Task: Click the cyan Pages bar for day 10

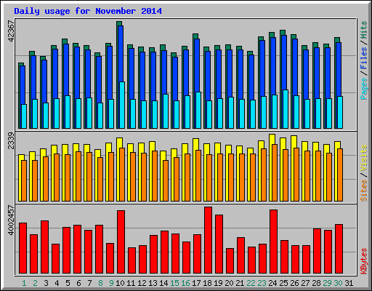Action: (x=122, y=105)
